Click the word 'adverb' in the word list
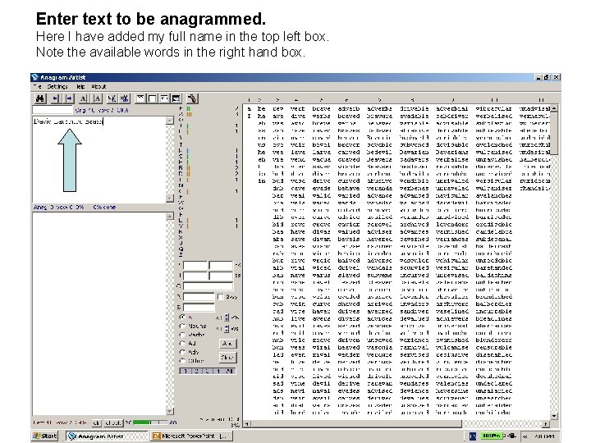The width and height of the screenshot is (591, 443). [349, 108]
